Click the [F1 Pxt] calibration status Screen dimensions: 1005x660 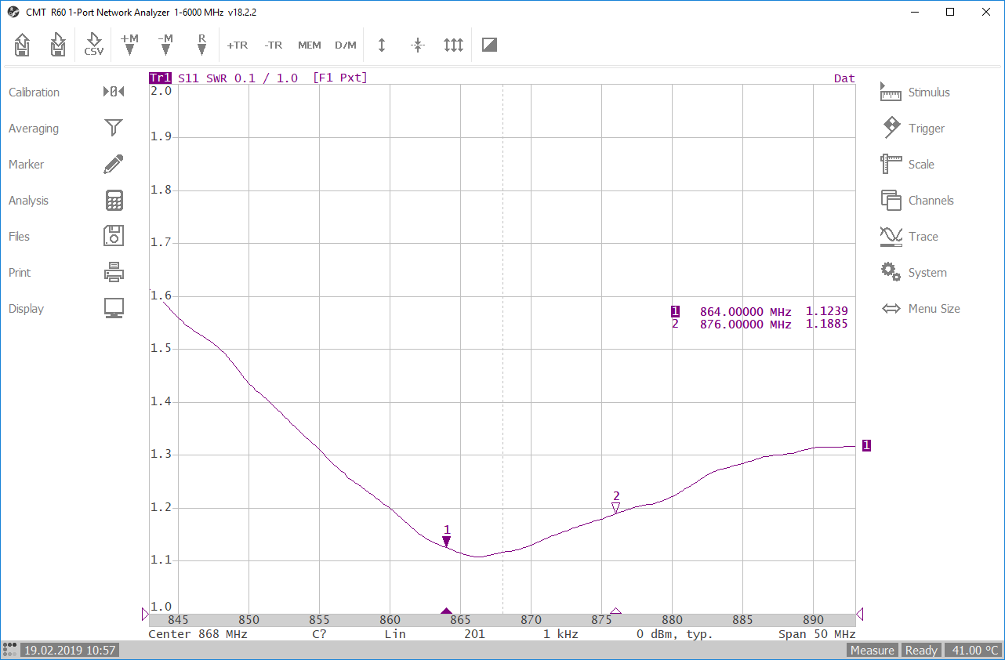[x=340, y=78]
